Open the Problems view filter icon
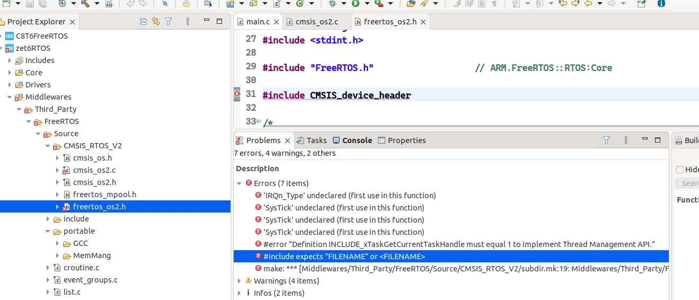Viewport: 699px width, 300px height. (x=607, y=140)
